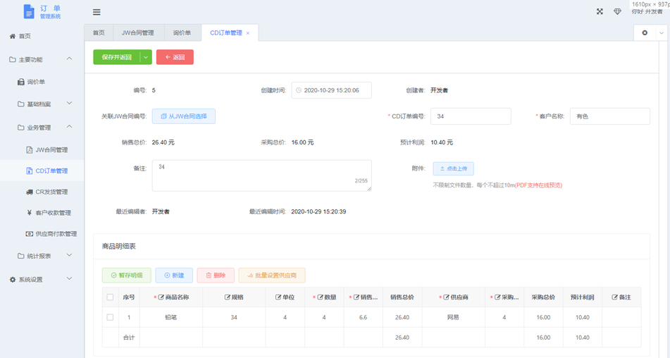Viewport: 670px width, 358px height.
Task: Click the 你好 开发者 user greeting
Action: [647, 11]
